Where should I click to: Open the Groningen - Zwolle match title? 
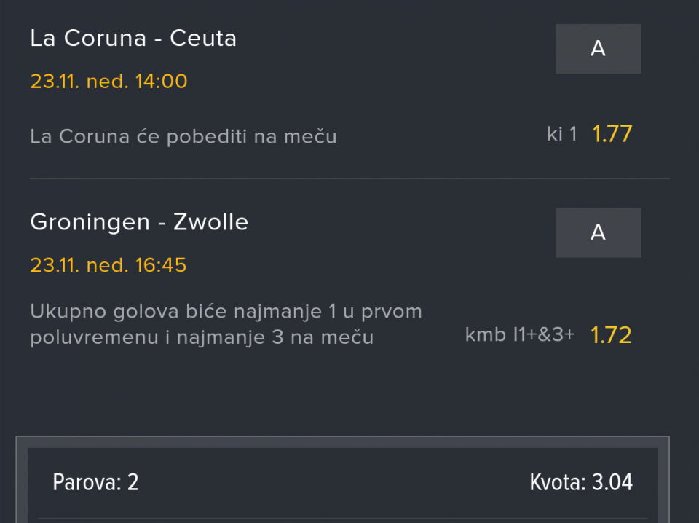point(139,222)
